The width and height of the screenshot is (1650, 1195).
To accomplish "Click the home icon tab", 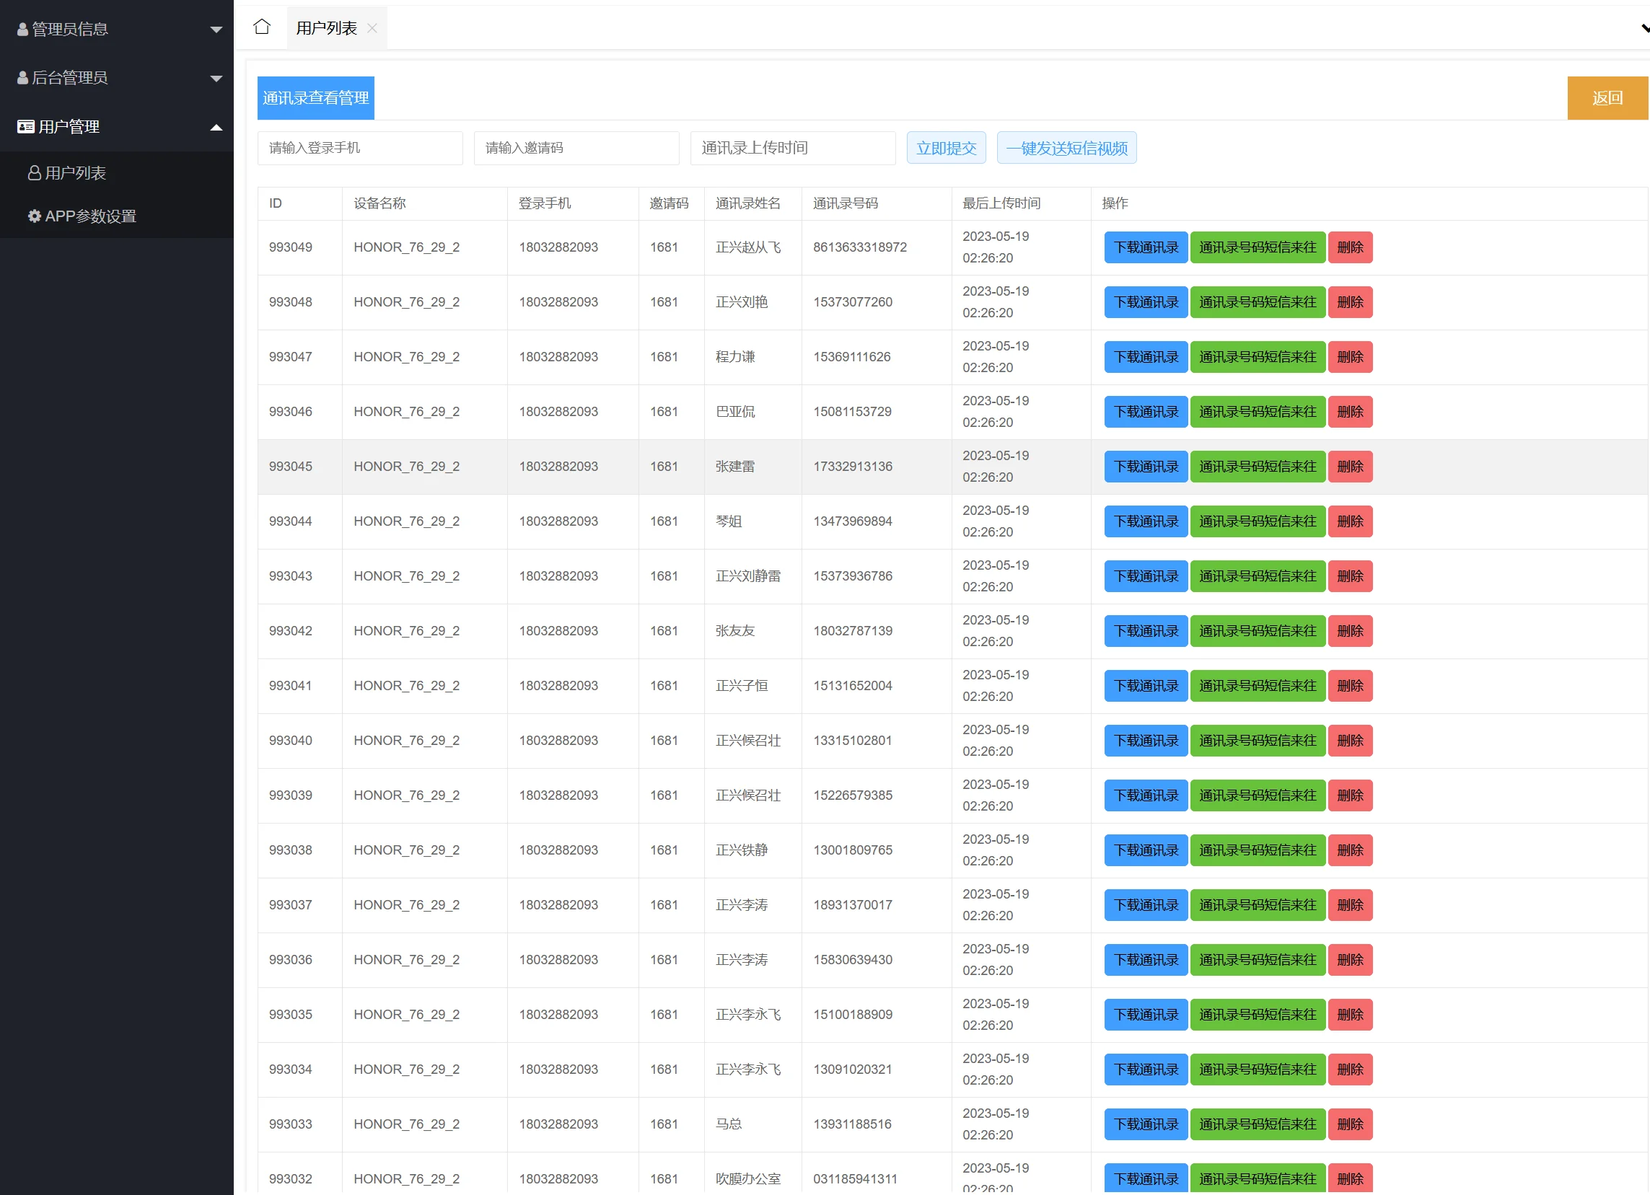I will pos(261,27).
